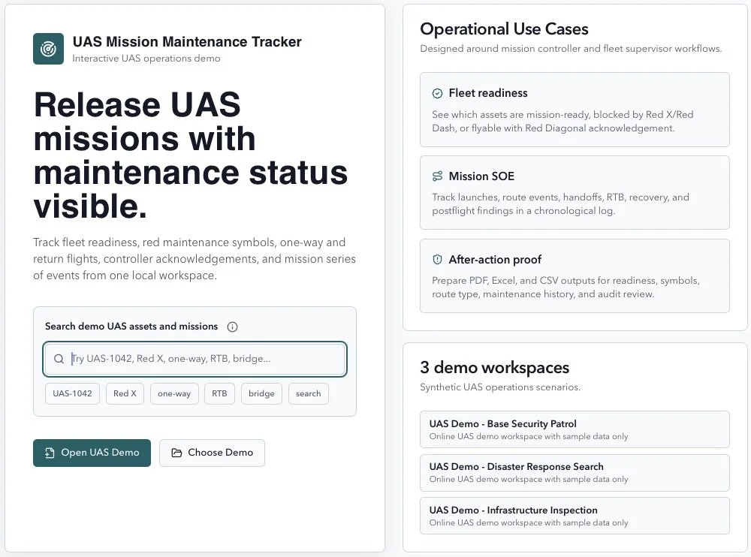Choose the RTB search chip
The width and height of the screenshot is (751, 557).
point(219,393)
